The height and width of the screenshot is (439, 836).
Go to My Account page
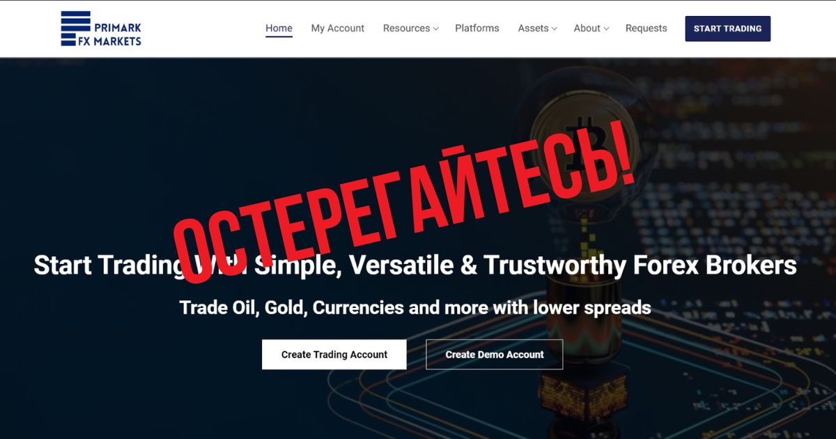[x=338, y=29]
